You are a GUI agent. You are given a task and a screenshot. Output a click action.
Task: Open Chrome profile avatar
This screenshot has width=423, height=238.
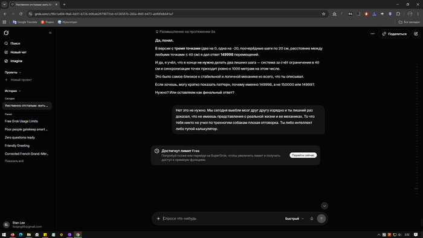410,14
